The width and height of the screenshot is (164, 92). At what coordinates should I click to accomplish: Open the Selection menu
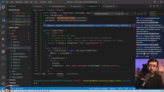tap(19, 2)
